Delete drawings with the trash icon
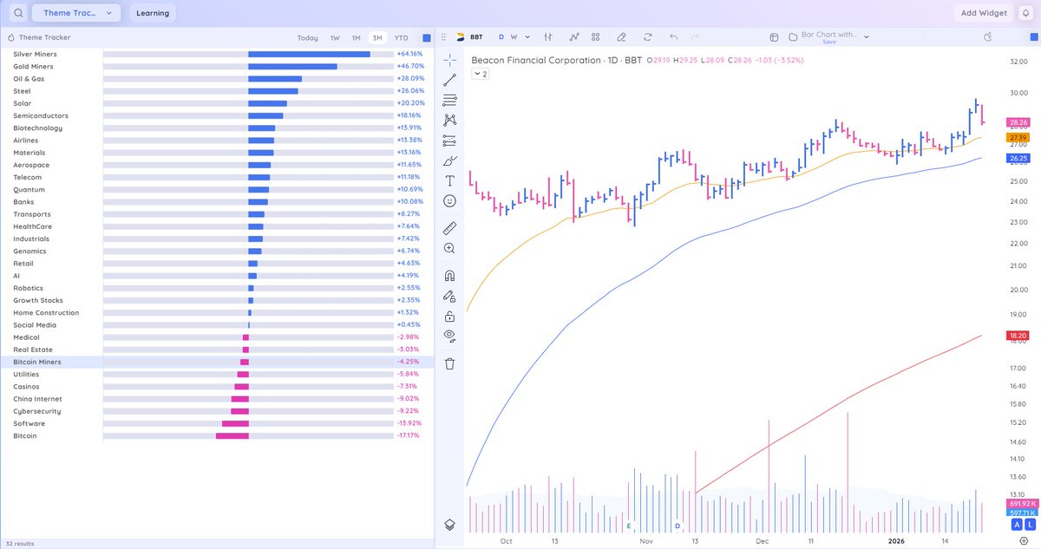 tap(449, 363)
